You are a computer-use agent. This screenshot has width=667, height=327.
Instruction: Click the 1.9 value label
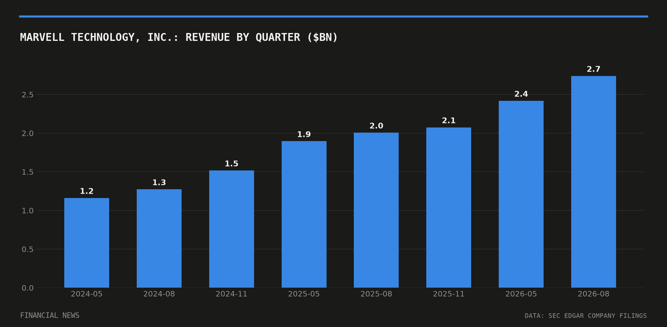(304, 134)
